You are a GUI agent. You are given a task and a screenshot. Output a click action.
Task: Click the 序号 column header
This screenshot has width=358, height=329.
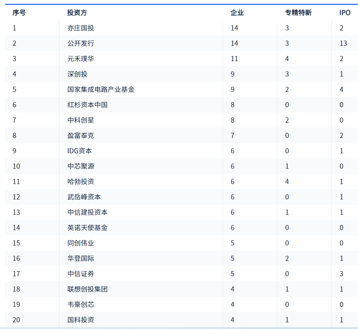[x=19, y=12]
